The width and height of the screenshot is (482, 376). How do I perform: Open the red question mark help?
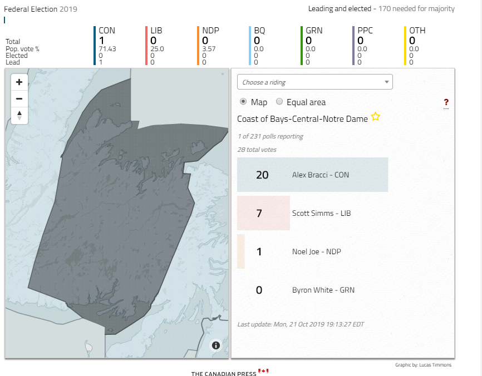pyautogui.click(x=446, y=102)
